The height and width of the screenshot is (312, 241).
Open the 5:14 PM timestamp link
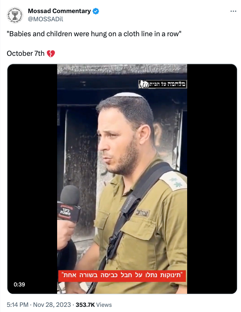point(17,305)
